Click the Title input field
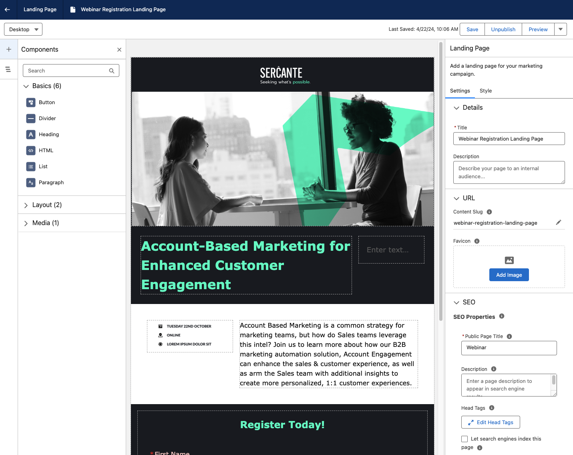Viewport: 573px width, 455px height. click(x=509, y=139)
